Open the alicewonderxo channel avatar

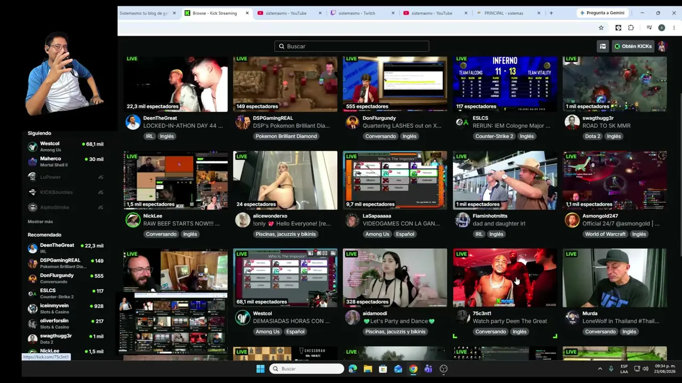tap(242, 220)
